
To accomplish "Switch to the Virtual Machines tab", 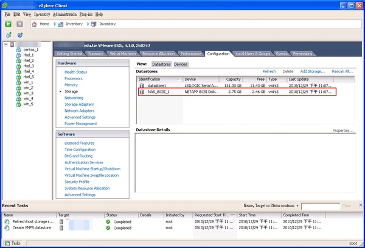I will click(x=123, y=53).
